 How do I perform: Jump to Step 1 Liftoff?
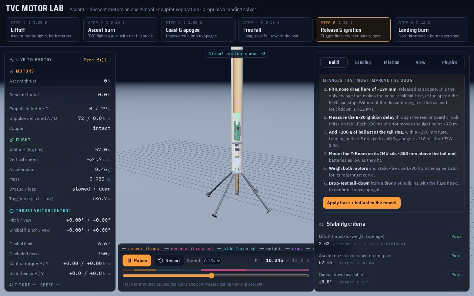pyautogui.click(x=43, y=30)
